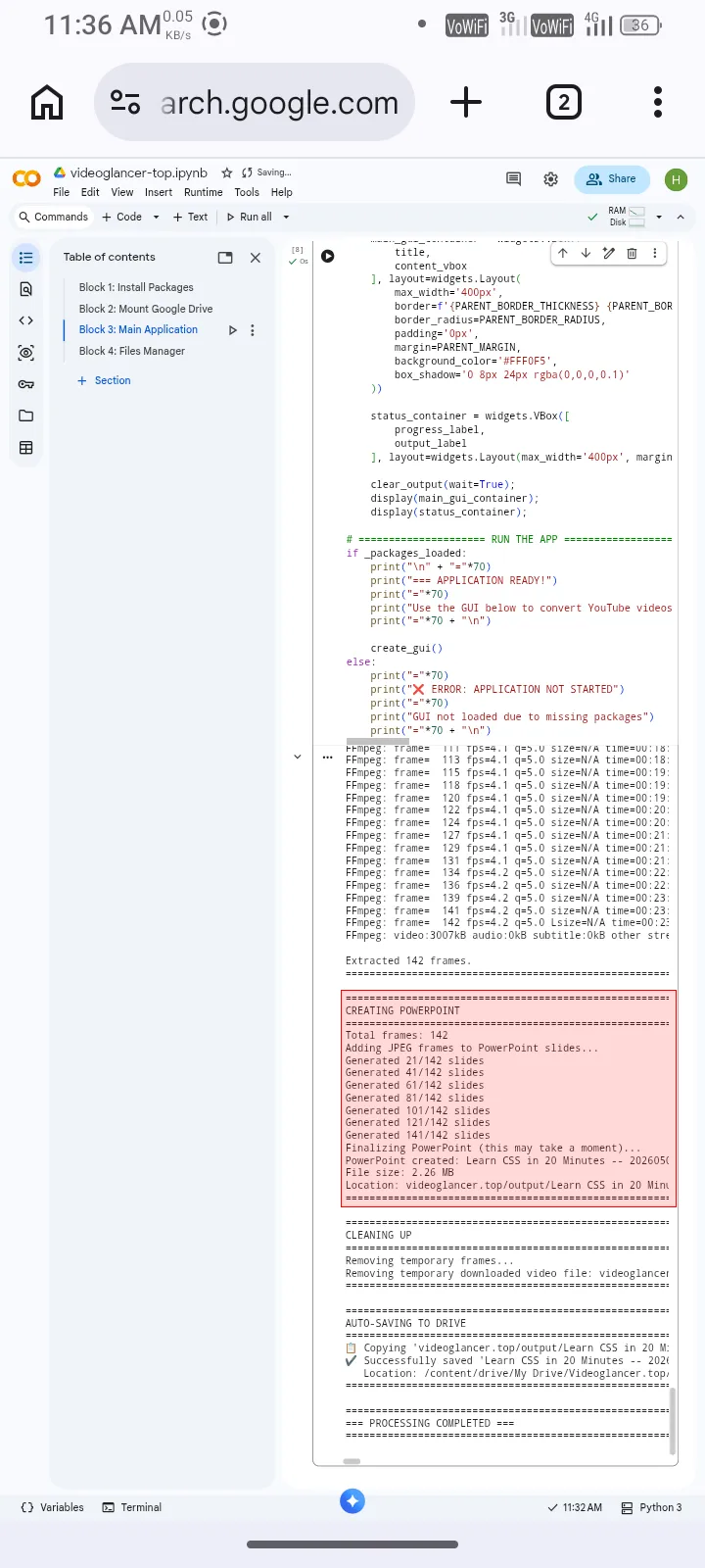Open the Insert menu
Viewport: 705px width, 1568px height.
(159, 192)
